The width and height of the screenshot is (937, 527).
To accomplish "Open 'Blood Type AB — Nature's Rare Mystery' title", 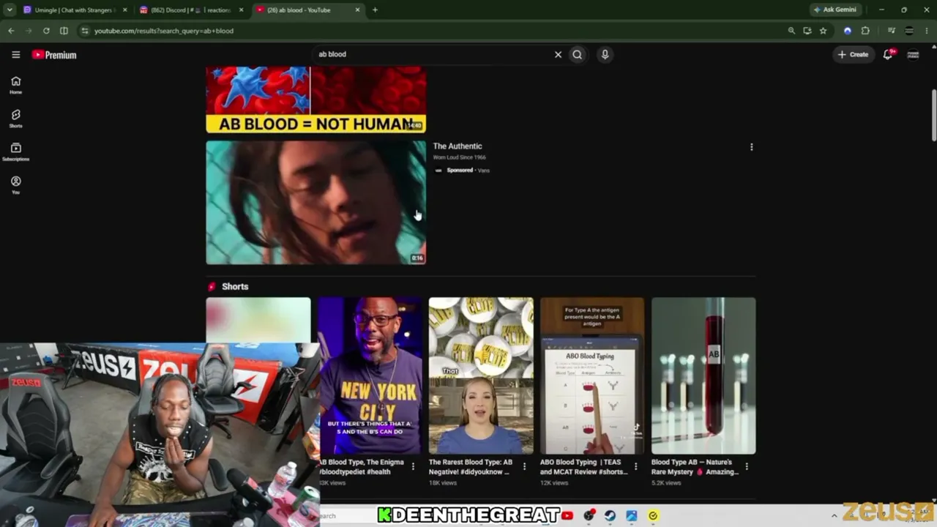I will point(695,467).
